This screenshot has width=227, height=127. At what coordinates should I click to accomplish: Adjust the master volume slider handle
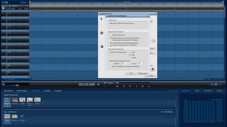point(17,85)
